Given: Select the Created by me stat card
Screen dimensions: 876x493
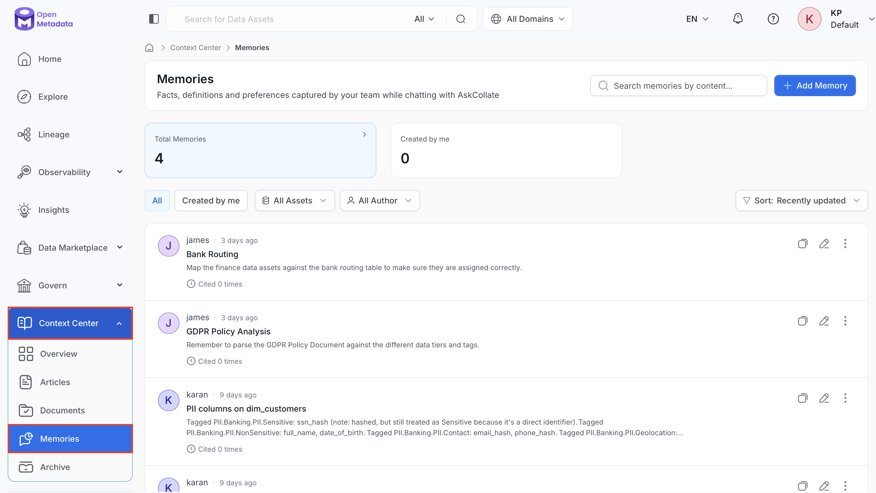Looking at the screenshot, I should point(506,150).
